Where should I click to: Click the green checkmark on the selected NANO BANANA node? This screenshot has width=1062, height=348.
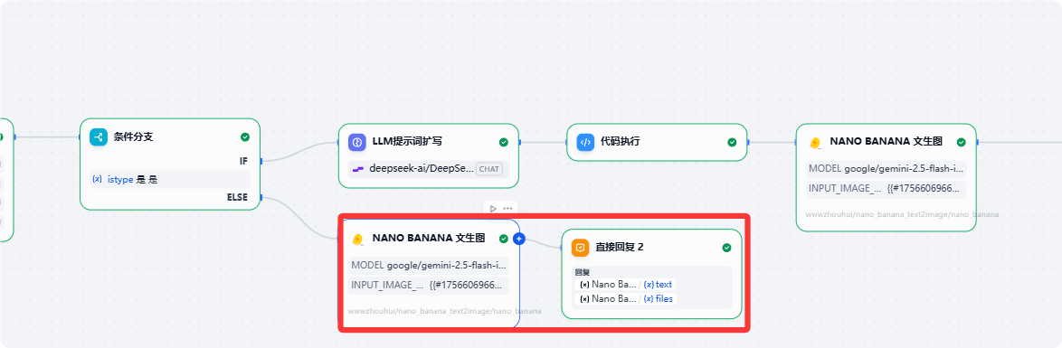504,239
